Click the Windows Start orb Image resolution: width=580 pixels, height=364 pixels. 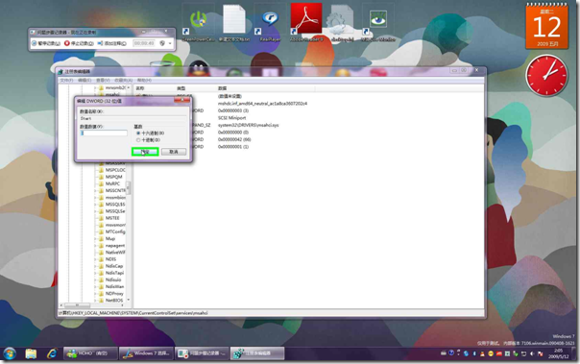coord(10,353)
